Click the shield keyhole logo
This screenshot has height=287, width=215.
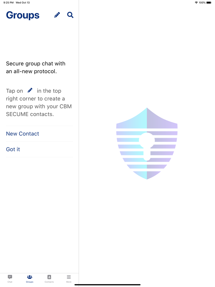tap(147, 143)
